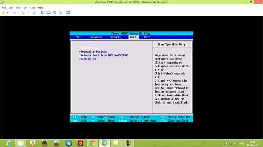The width and height of the screenshot is (263, 147).
Task: Select the highlighted CD-ROM Drive entry
Action: [x=90, y=48]
